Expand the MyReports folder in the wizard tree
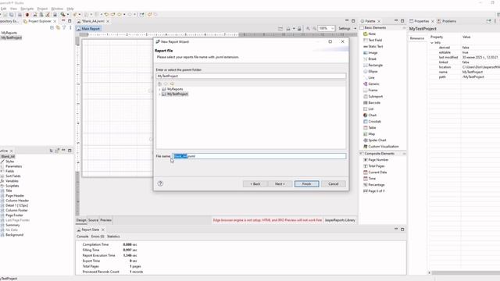This screenshot has width=500, height=281. (159, 89)
